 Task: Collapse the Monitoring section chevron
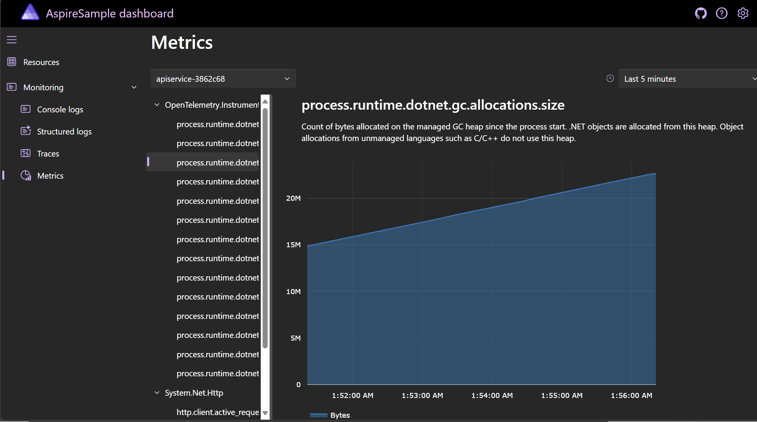134,88
